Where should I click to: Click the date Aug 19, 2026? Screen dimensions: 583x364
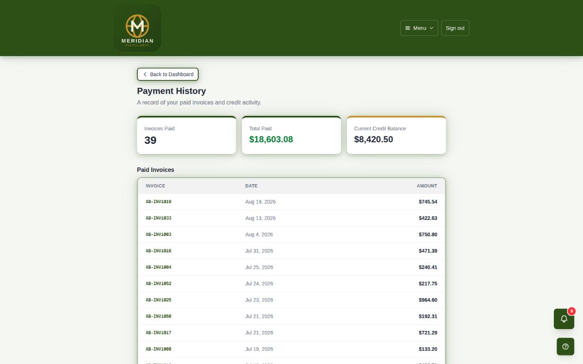point(260,202)
